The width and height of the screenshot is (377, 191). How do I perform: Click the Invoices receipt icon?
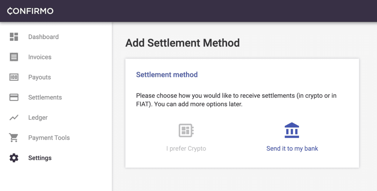(14, 57)
